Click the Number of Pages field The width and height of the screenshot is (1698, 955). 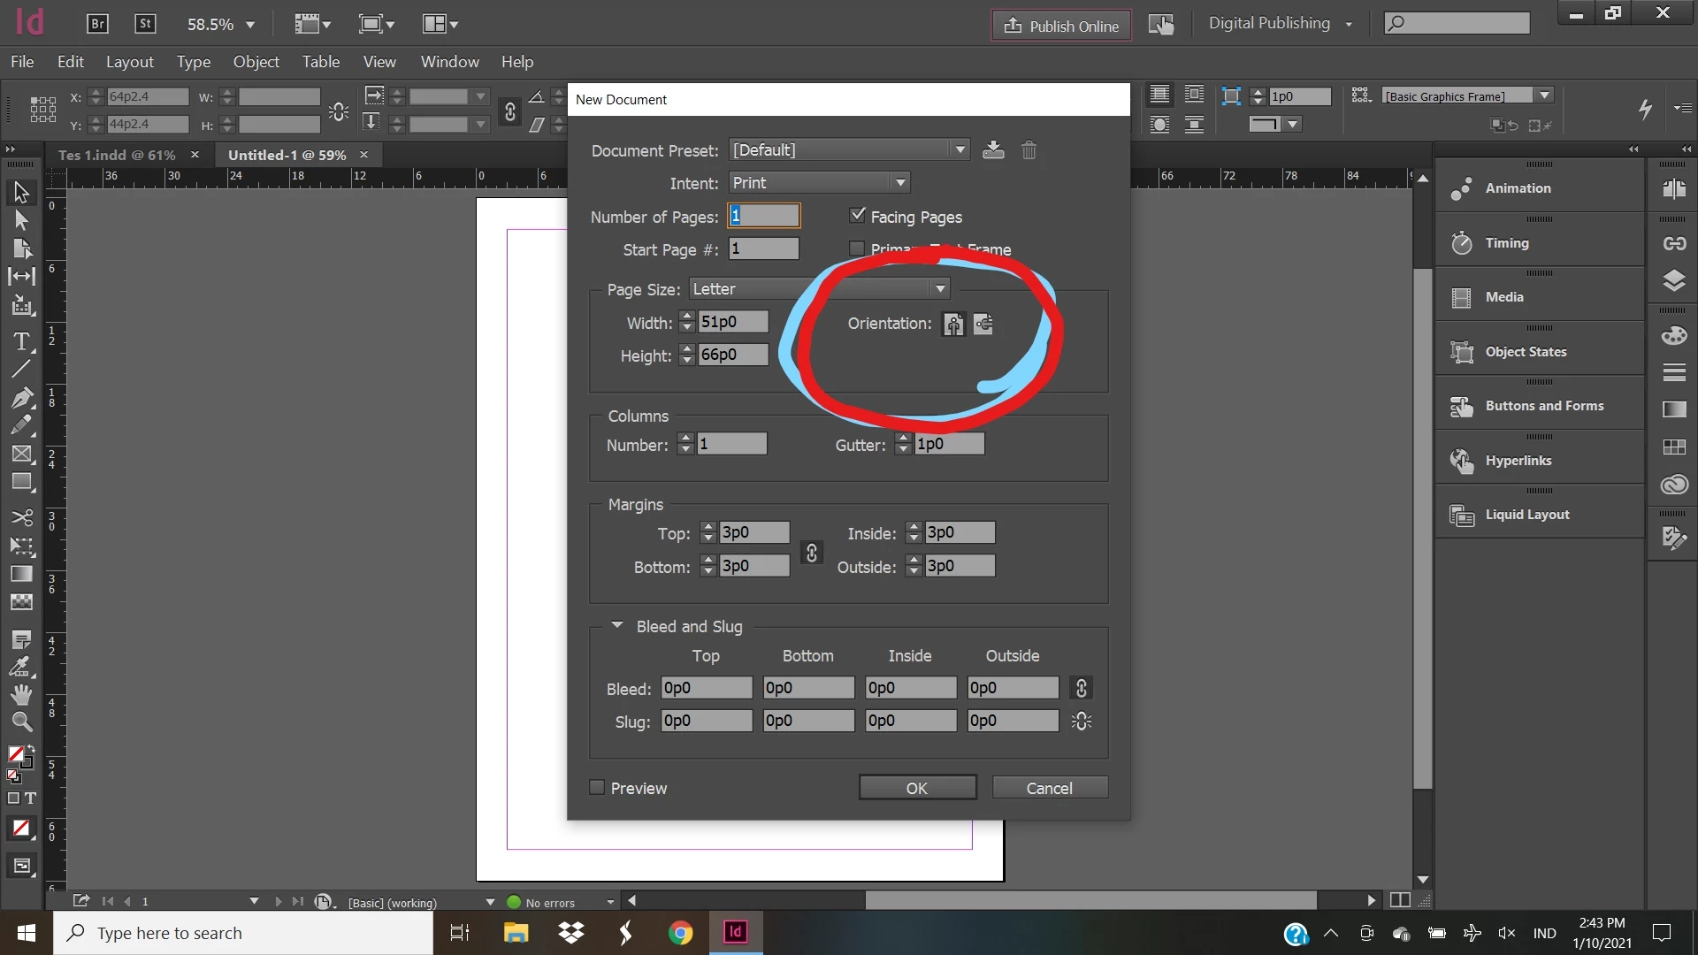(764, 216)
